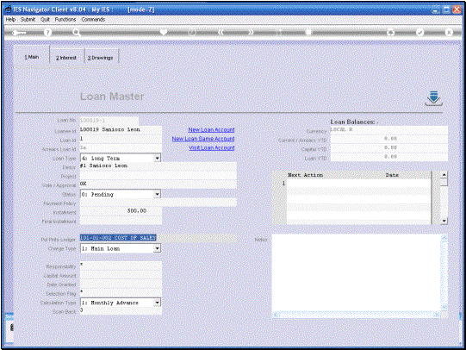Open the question mark help icon
The width and height of the screenshot is (466, 350).
pos(47,32)
